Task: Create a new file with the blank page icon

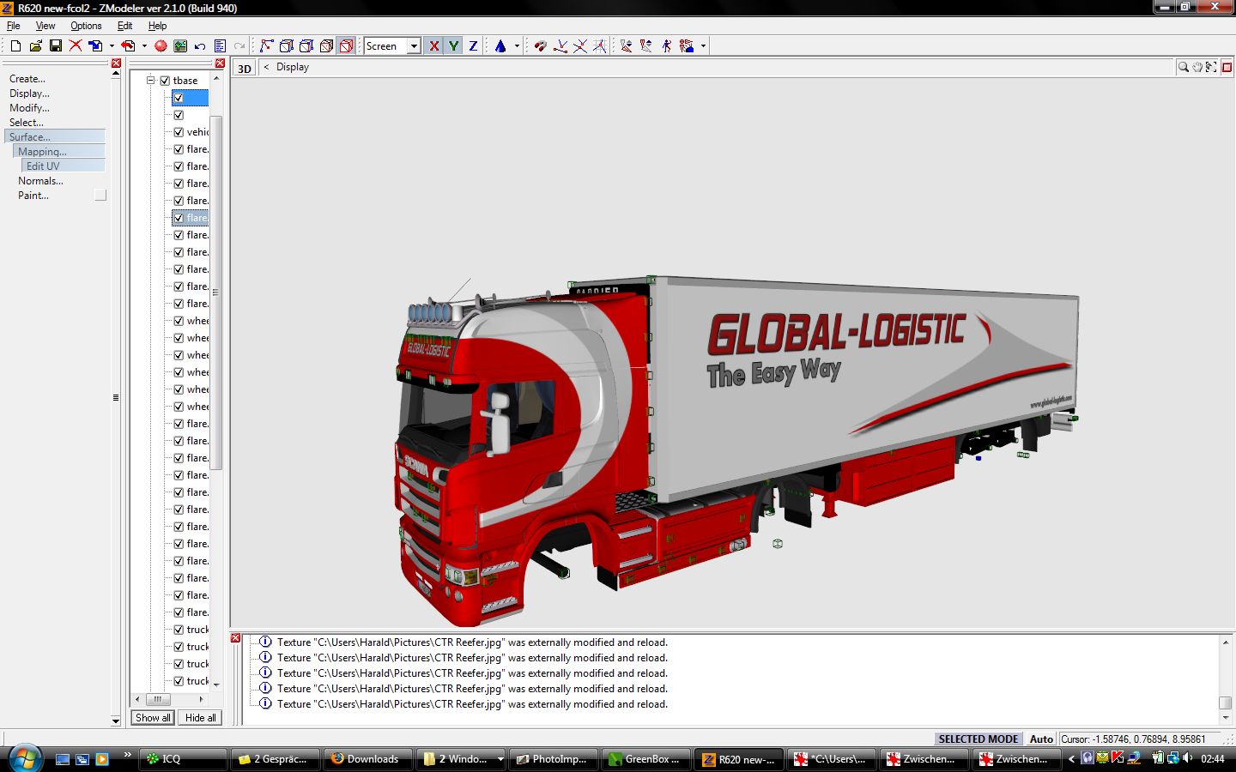Action: pyautogui.click(x=15, y=46)
